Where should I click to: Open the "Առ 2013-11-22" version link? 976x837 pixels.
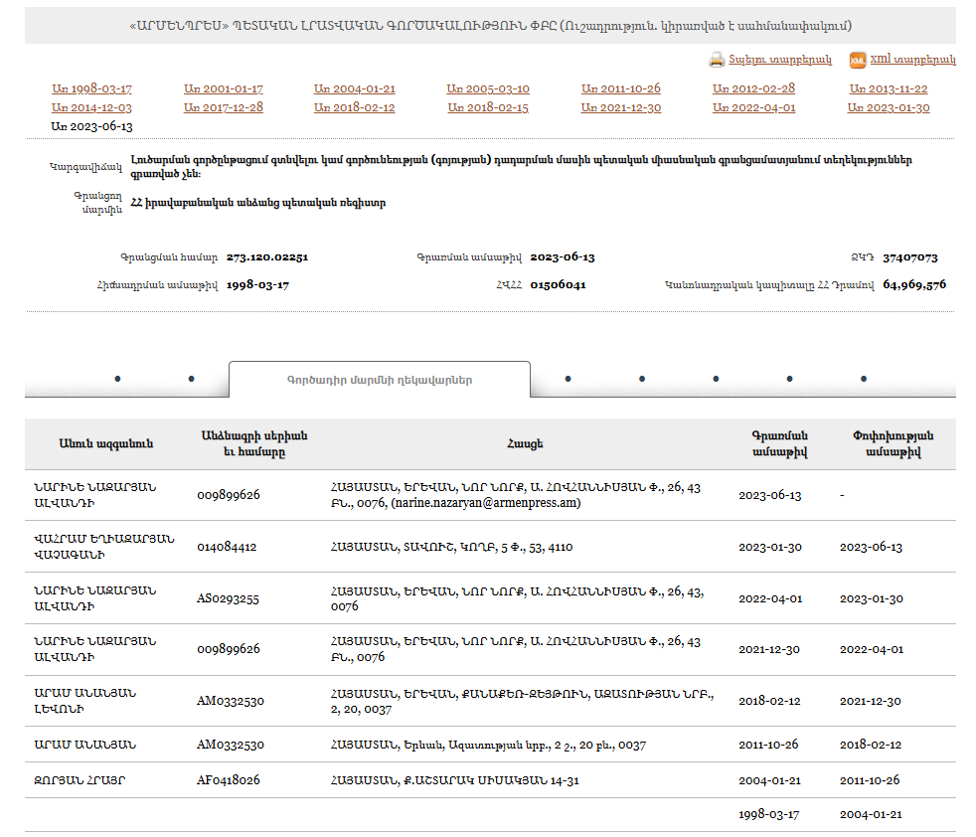point(890,89)
